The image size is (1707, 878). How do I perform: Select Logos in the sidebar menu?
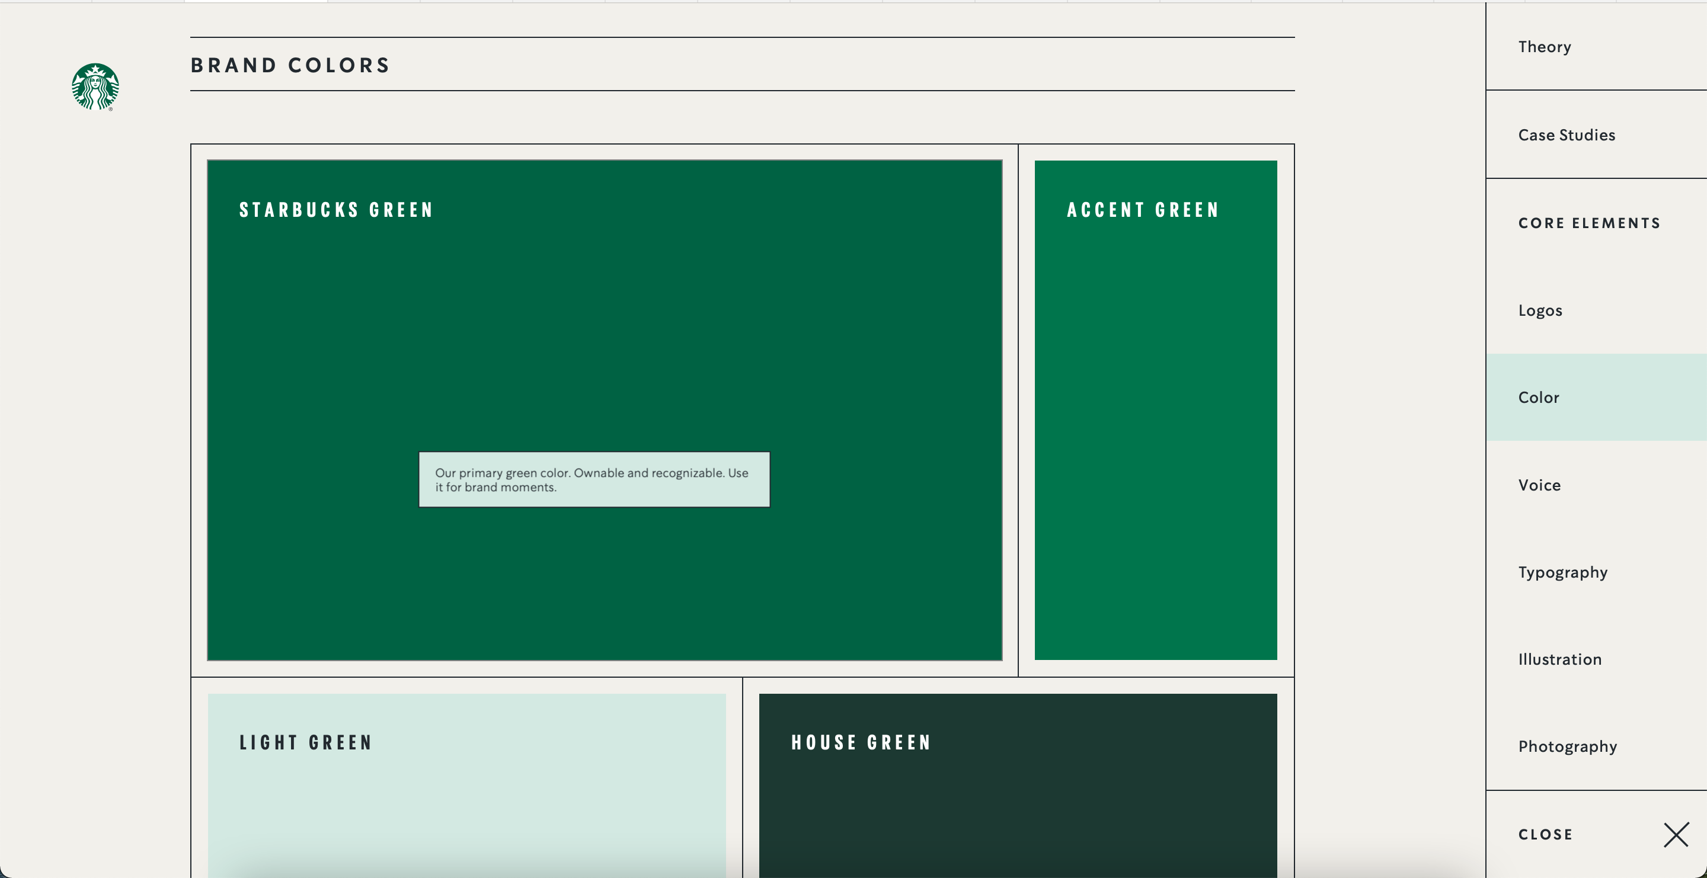(1540, 310)
